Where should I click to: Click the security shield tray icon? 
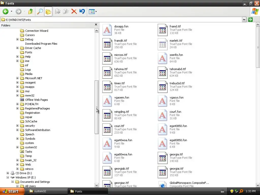[232, 191]
